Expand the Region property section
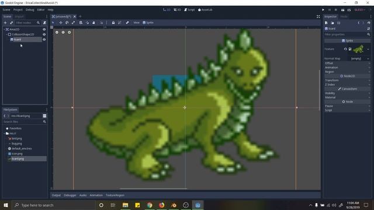The image size is (374, 210). point(347,72)
